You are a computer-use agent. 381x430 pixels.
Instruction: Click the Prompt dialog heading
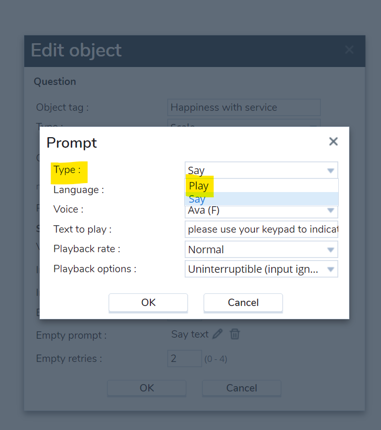click(x=72, y=142)
